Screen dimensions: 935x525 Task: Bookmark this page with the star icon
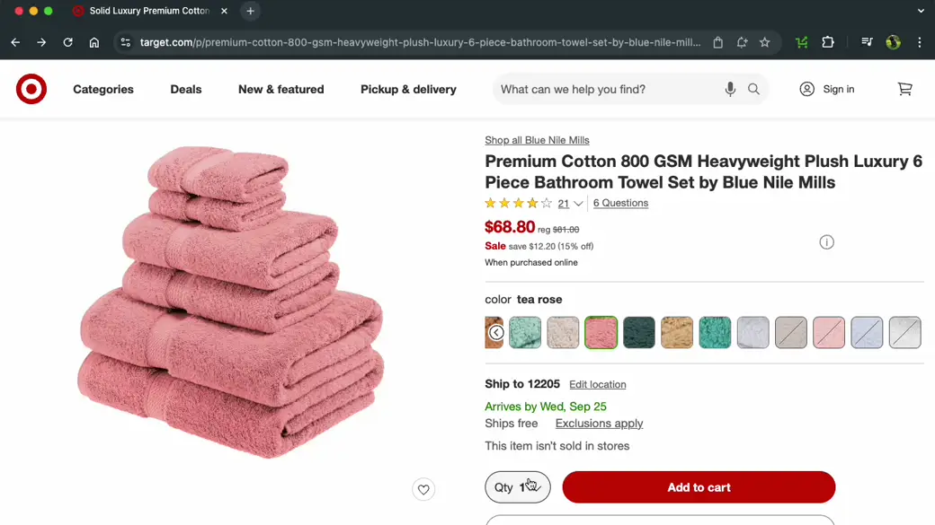765,42
